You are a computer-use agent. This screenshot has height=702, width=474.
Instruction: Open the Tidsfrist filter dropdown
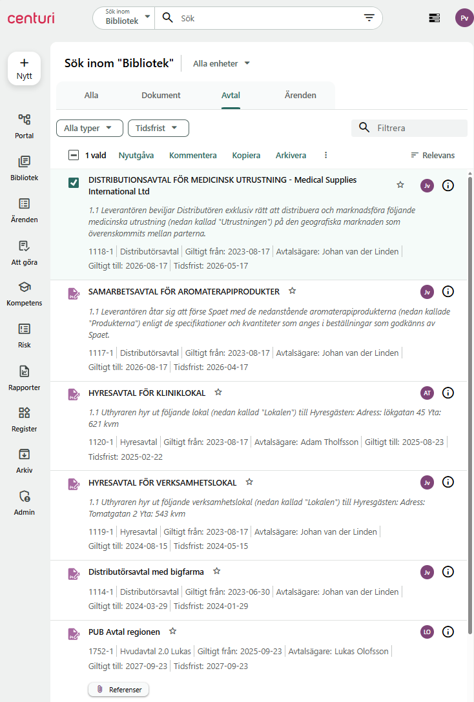click(158, 129)
